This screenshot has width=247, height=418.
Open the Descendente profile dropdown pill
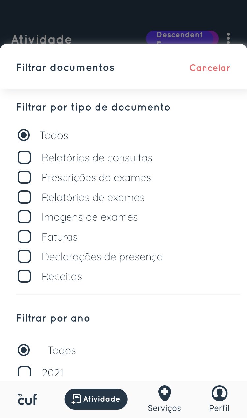182,38
